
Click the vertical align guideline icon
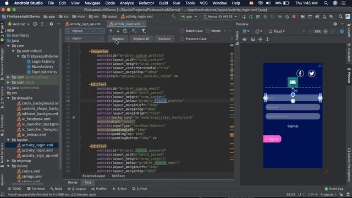tap(267, 39)
